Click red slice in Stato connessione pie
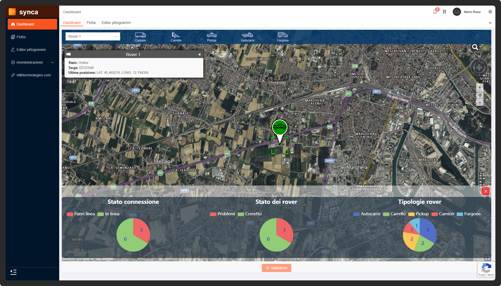Screen dimensions: 501x286 141,230
